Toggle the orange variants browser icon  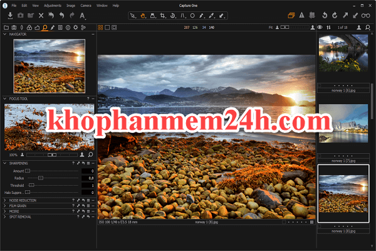click(290, 15)
